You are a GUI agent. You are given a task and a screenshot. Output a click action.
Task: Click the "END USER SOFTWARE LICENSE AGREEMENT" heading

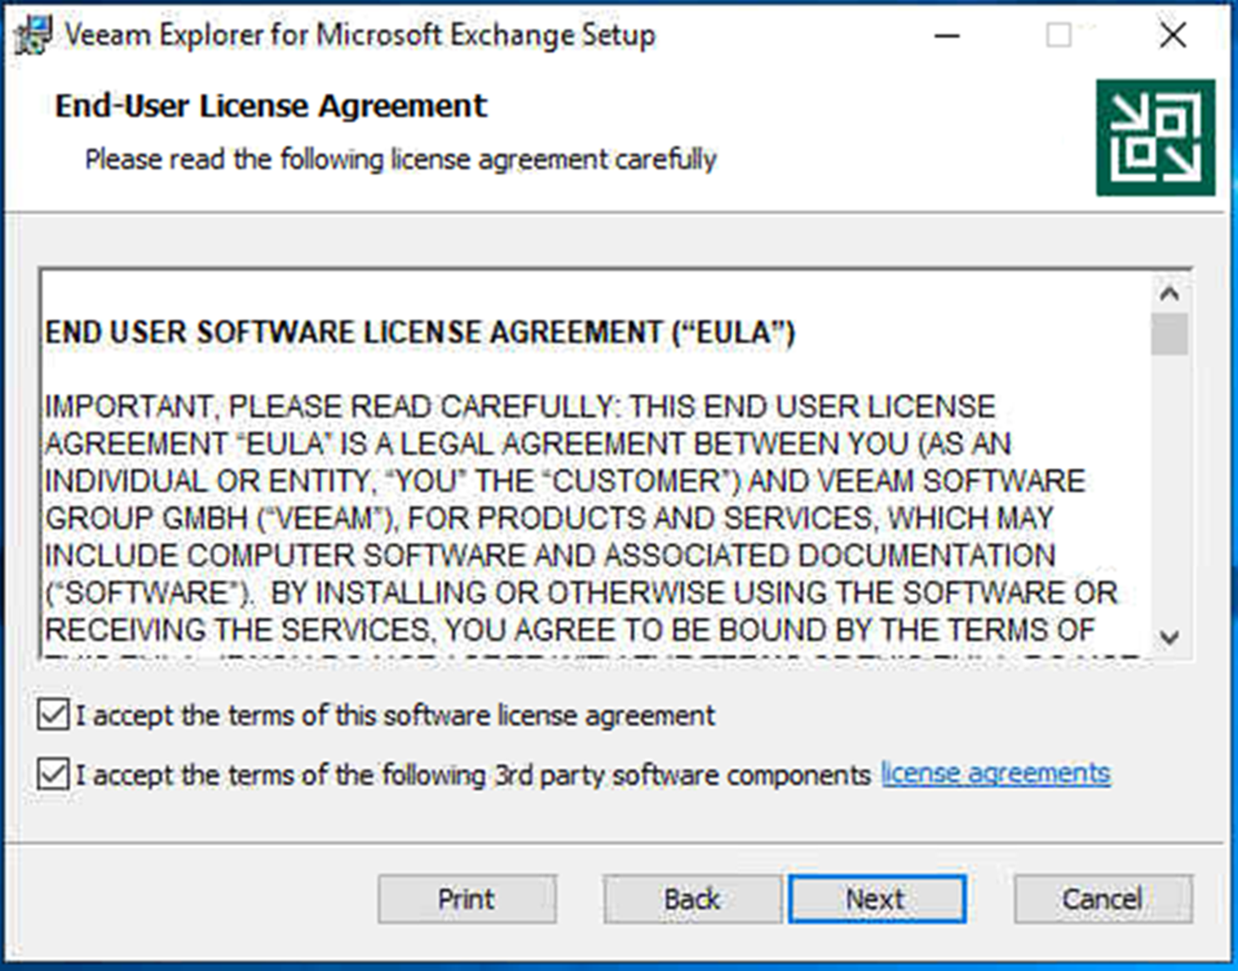(419, 333)
